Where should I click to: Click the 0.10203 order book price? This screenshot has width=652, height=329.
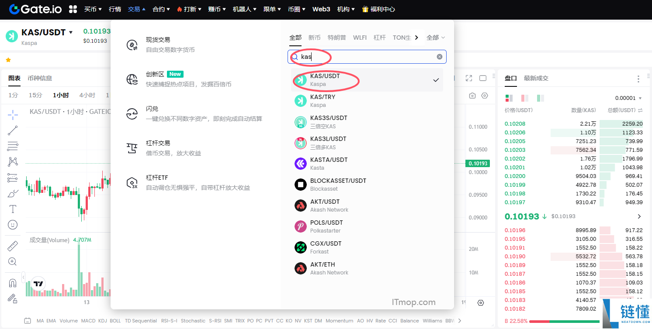coord(515,150)
